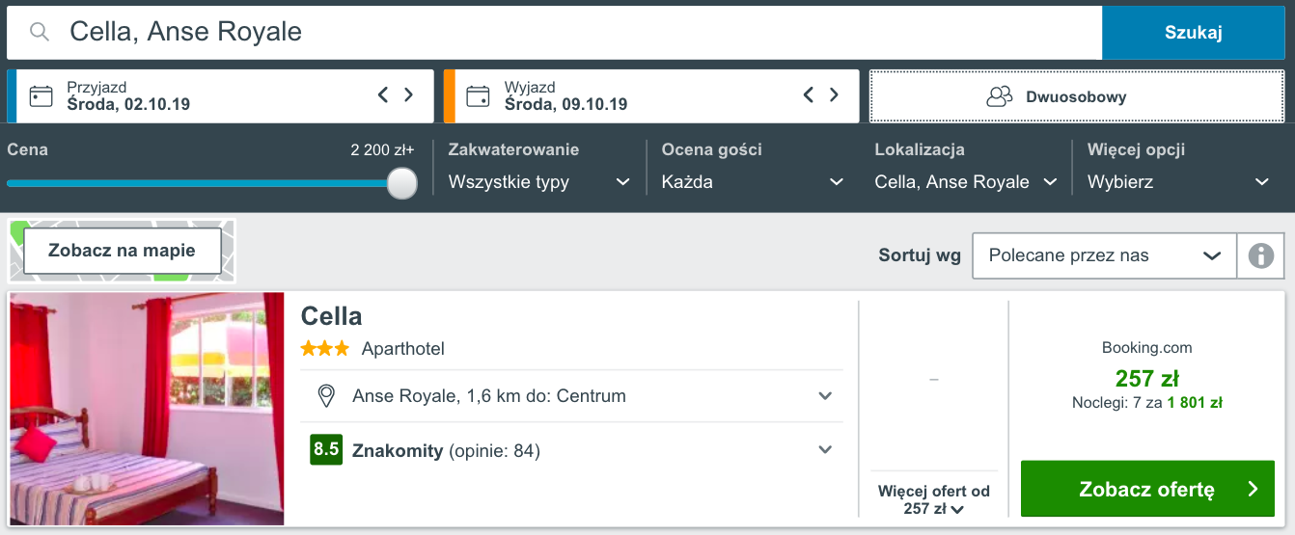Open the Ocena gości dropdown
This screenshot has width=1295, height=535.
pos(753,182)
